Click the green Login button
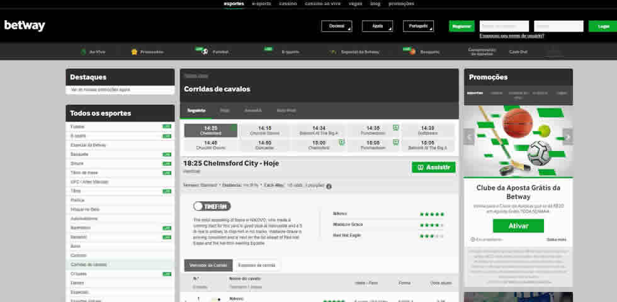 [603, 26]
